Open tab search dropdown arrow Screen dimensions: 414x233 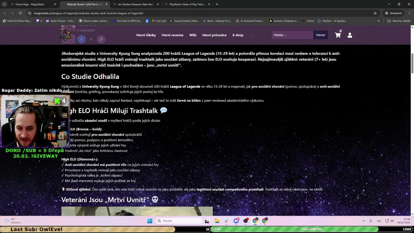pyautogui.click(x=4, y=4)
